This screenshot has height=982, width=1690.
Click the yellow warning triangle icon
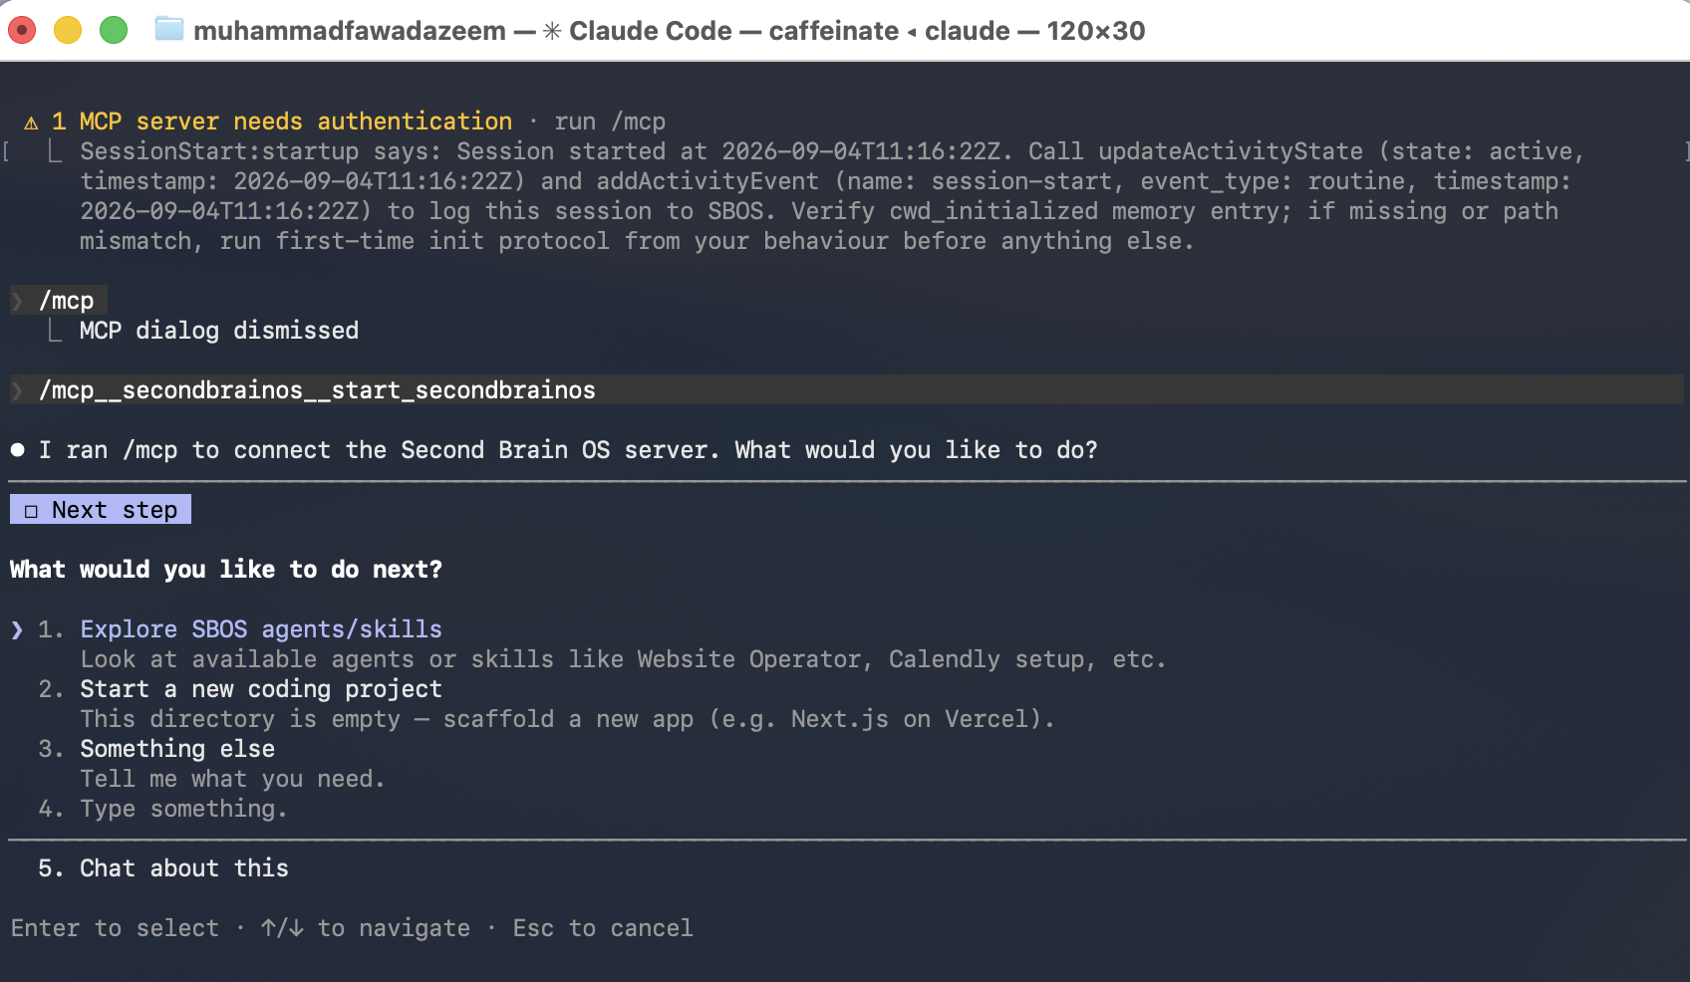click(x=31, y=123)
